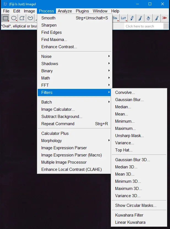This screenshot has height=229, width=170.
Task: Select the Pencil tool in toolbar
Action: point(132,18)
